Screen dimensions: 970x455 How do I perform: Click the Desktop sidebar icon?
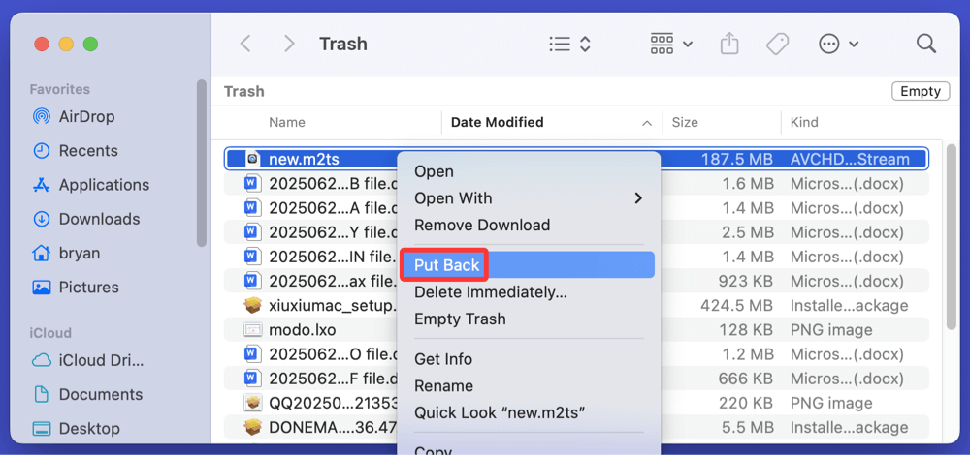point(42,428)
